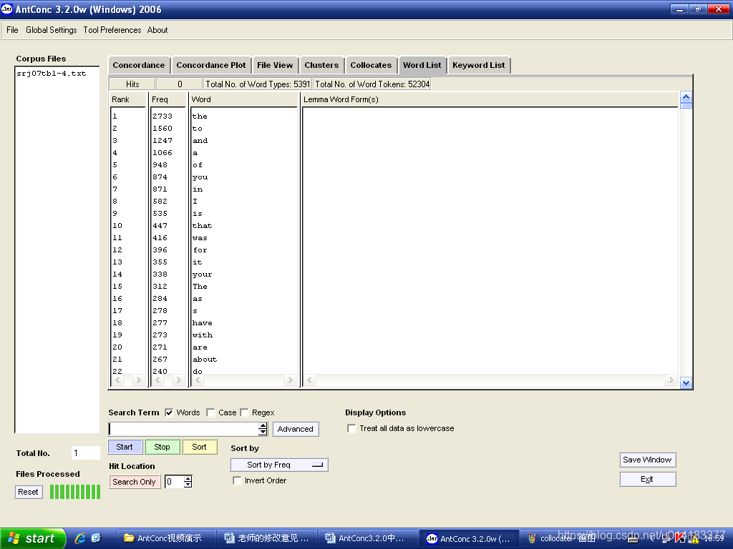Switch to the Clusters tab

pyautogui.click(x=321, y=65)
